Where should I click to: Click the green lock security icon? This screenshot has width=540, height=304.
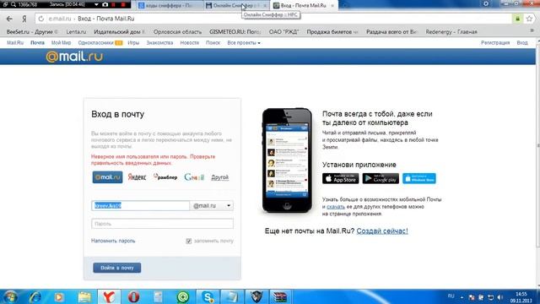(517, 19)
